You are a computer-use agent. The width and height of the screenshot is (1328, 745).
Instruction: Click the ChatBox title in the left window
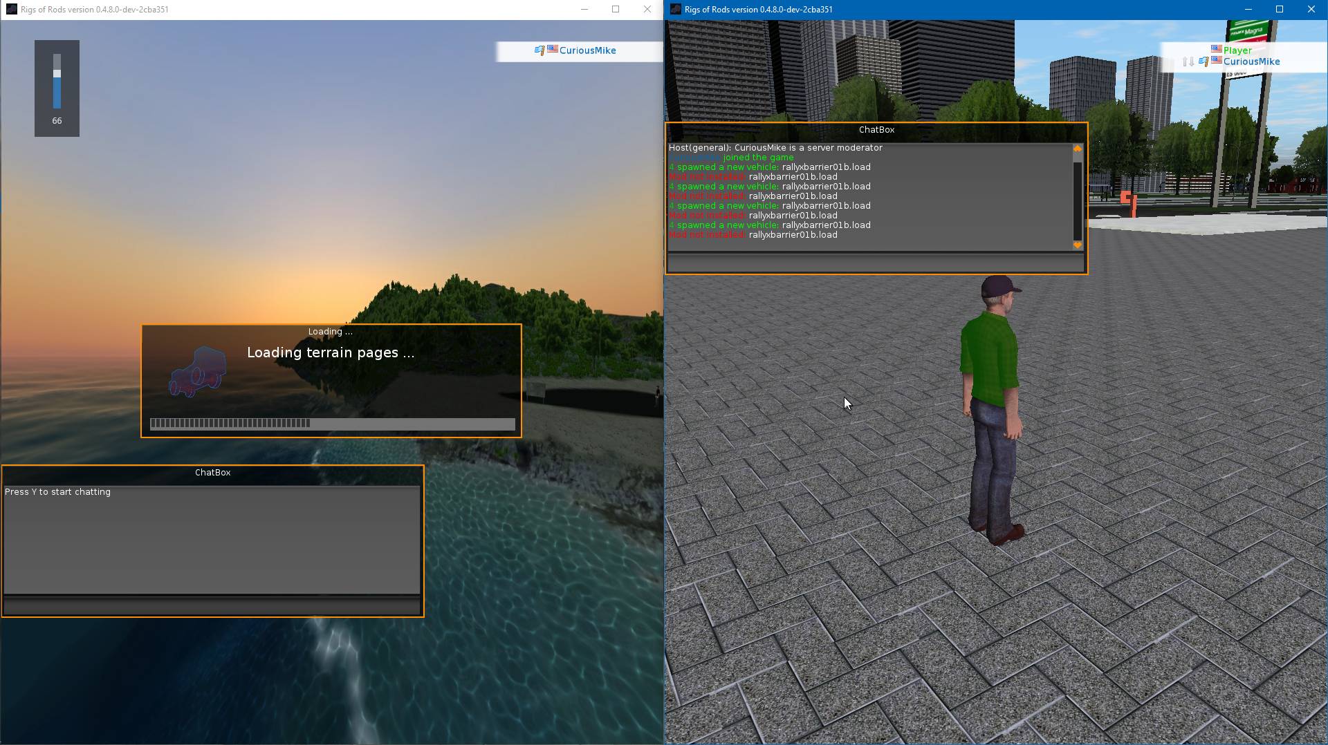(212, 473)
